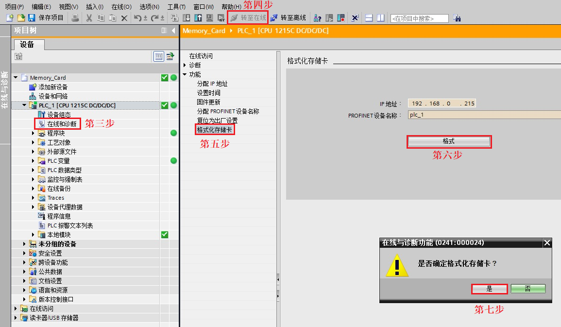Click the search binoculars icon beside search box
This screenshot has width=561, height=327.
pos(457,18)
